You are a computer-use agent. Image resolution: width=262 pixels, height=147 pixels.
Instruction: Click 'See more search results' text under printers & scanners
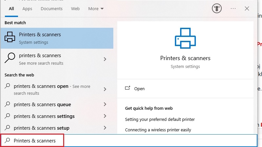pyautogui.click(x=41, y=63)
